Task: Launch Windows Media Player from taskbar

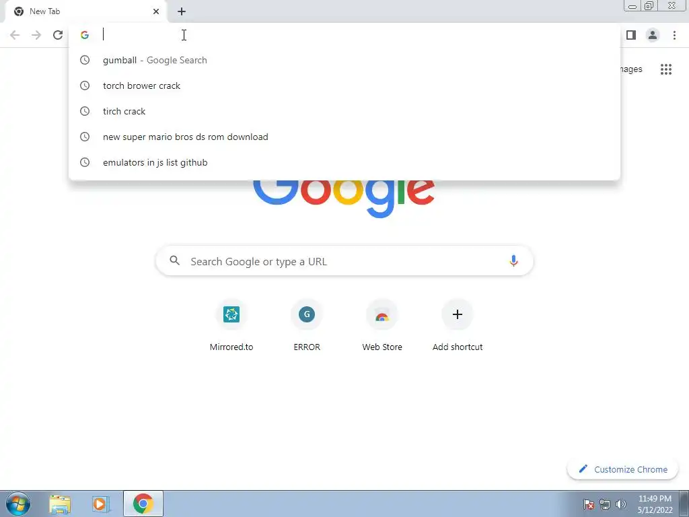Action: pyautogui.click(x=100, y=504)
